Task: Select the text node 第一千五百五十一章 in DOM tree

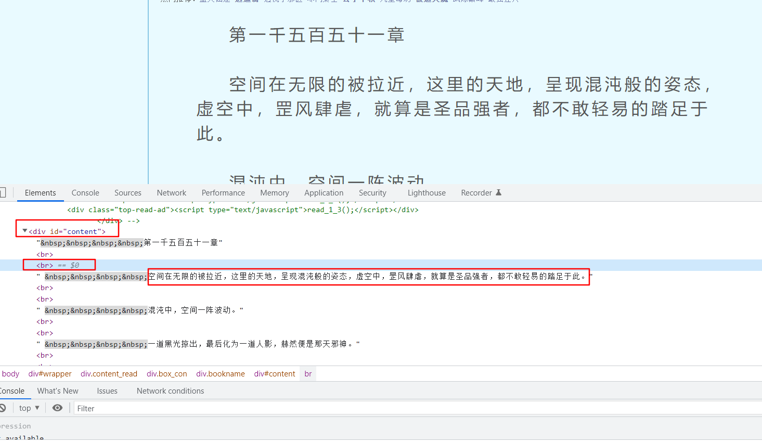Action: coord(130,243)
